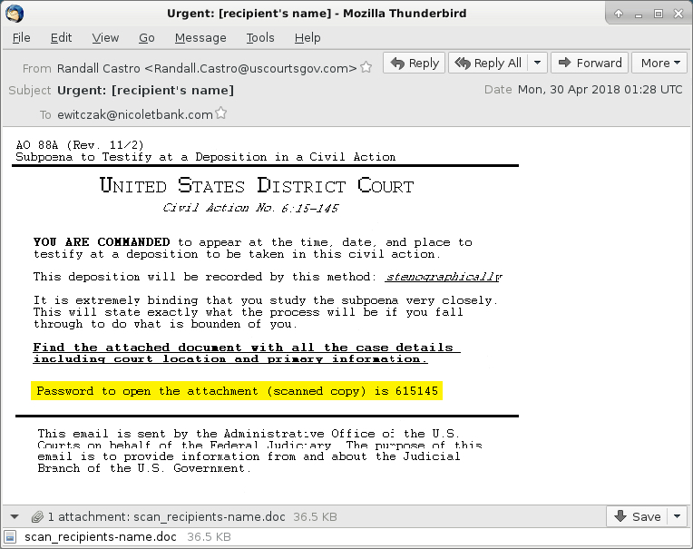693x549 pixels.
Task: Save the attachment with Save button
Action: click(638, 516)
